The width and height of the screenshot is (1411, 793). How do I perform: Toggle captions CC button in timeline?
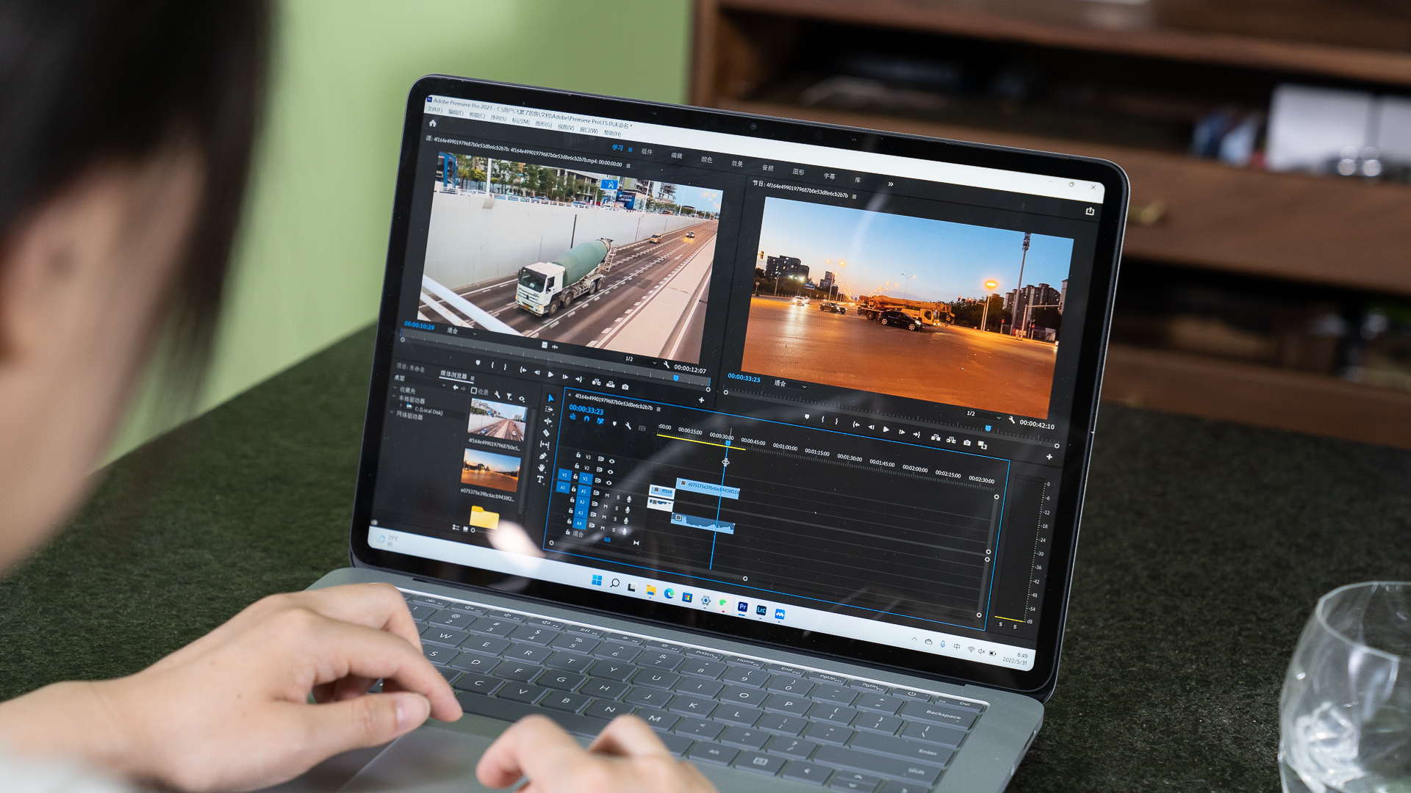(x=642, y=428)
